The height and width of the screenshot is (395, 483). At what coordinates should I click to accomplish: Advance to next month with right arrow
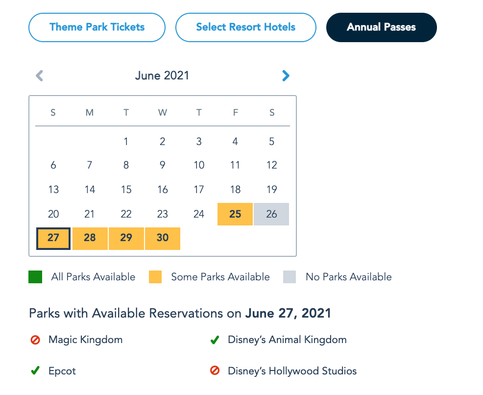coord(286,75)
